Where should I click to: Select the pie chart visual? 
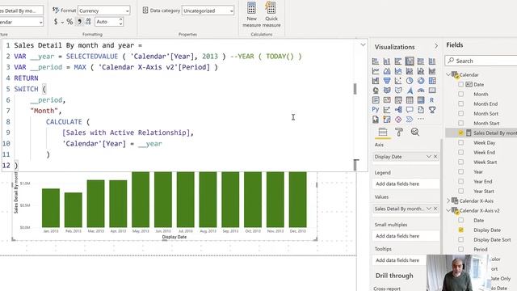click(x=410, y=81)
